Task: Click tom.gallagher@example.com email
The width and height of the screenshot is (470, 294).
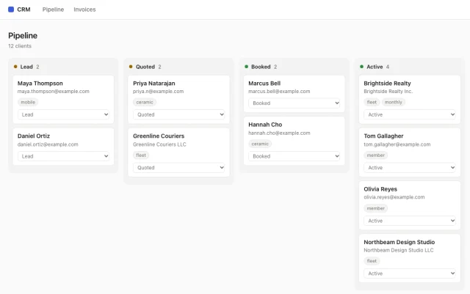Action: (x=397, y=144)
